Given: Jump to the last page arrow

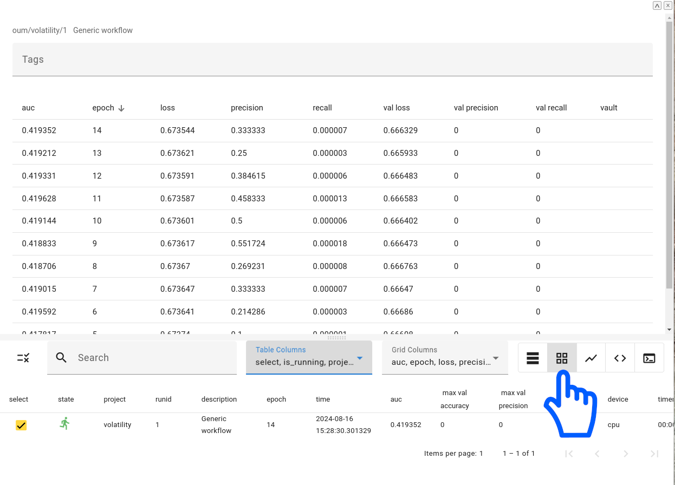Looking at the screenshot, I should 654,454.
